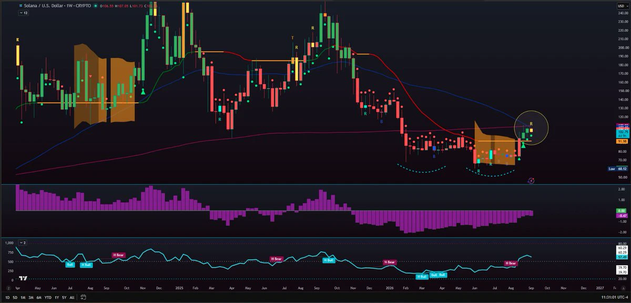Select the 6M time range
Viewport: 631px width, 303px height.
(39, 298)
